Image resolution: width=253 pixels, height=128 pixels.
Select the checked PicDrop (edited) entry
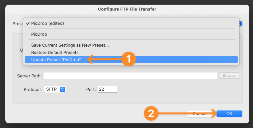pyautogui.click(x=131, y=23)
